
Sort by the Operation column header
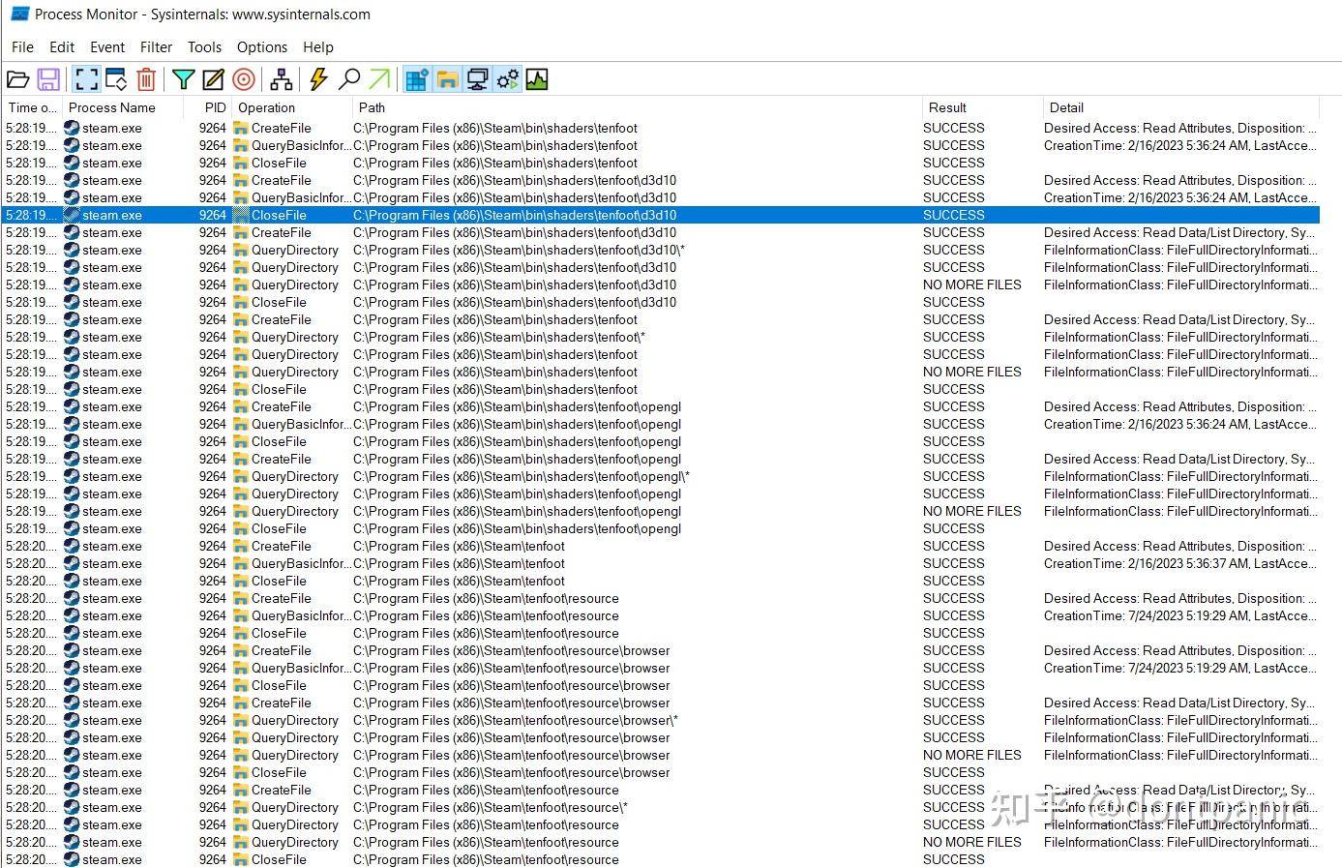click(291, 107)
